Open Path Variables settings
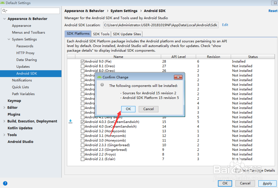Viewport: 278px width, 188px height. tap(23, 94)
